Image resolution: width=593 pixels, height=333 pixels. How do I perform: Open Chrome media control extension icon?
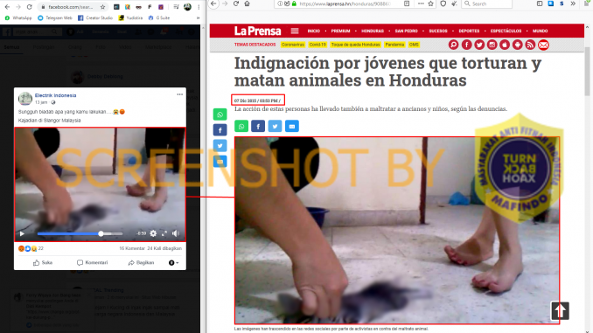pos(176,7)
